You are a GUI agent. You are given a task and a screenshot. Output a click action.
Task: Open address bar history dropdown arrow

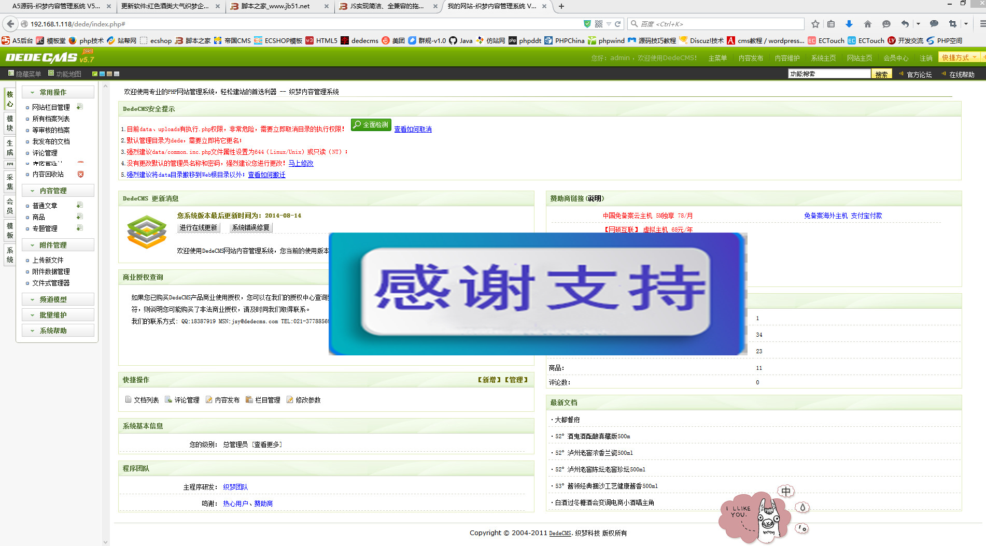609,24
